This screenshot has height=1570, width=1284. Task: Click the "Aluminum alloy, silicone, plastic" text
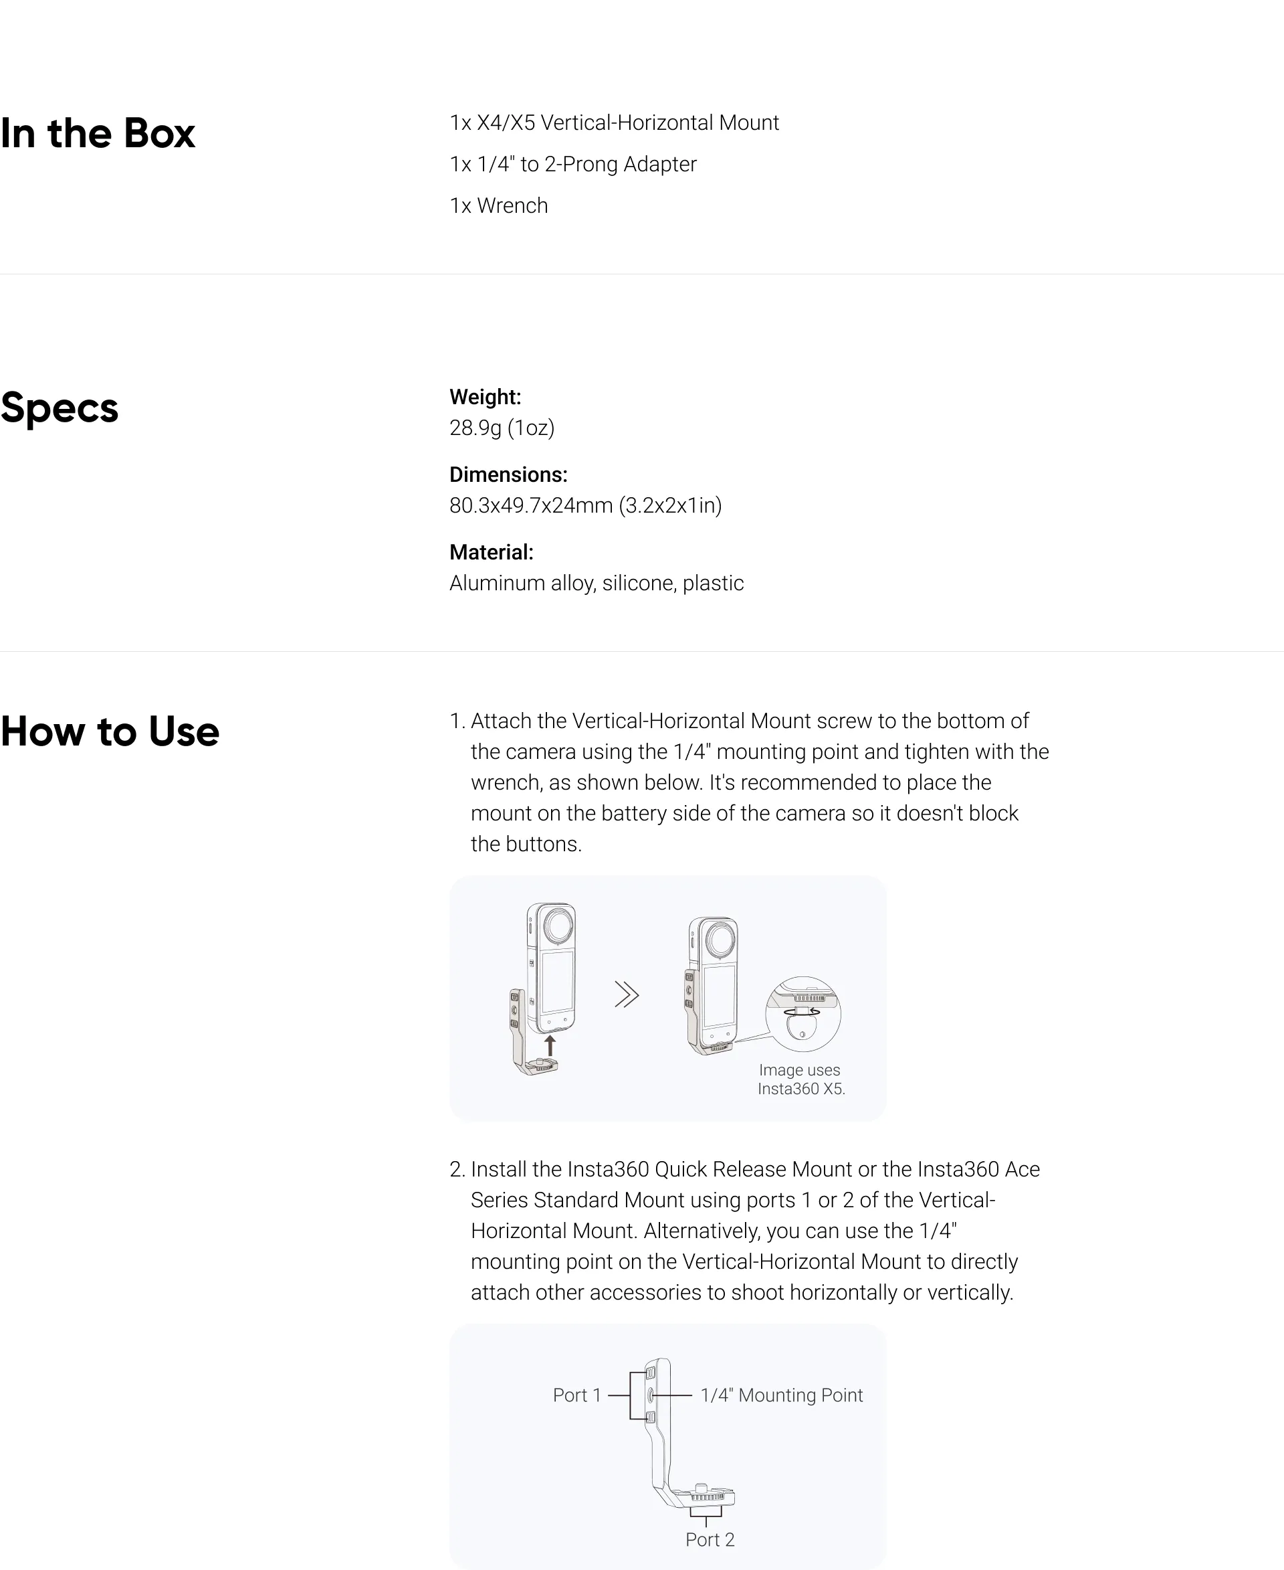coord(596,584)
